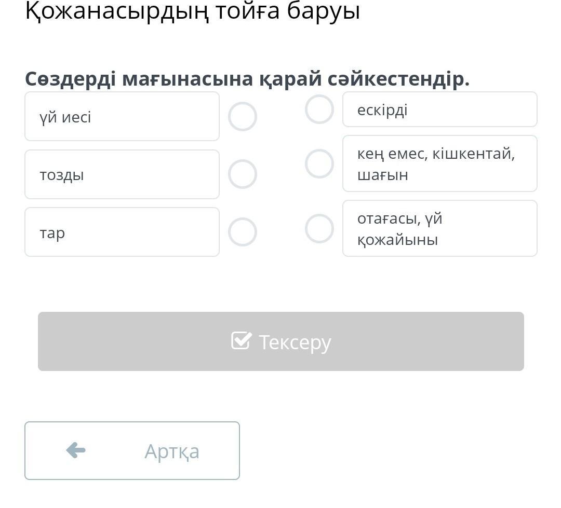The height and width of the screenshot is (508, 561).
Task: Click the instruction 'Сөздерді мағынасына қарай сәйкестендір'
Action: [247, 79]
